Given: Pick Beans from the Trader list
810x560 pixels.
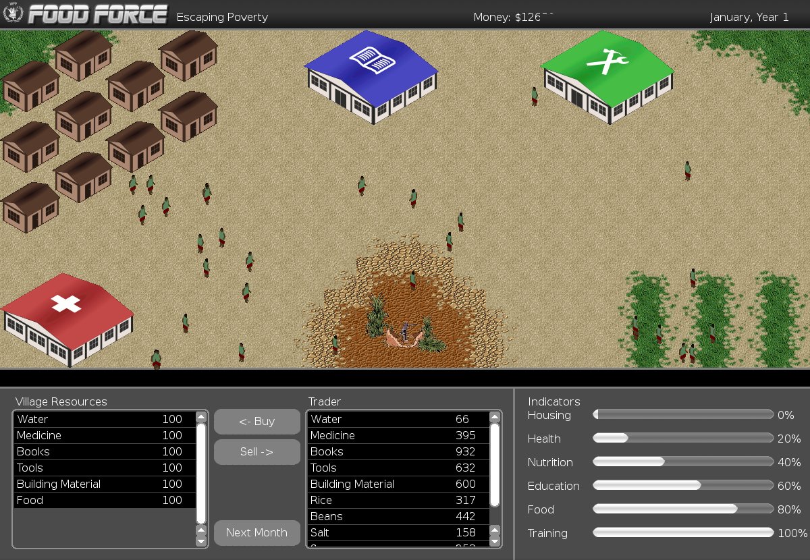Looking at the screenshot, I should (x=398, y=517).
